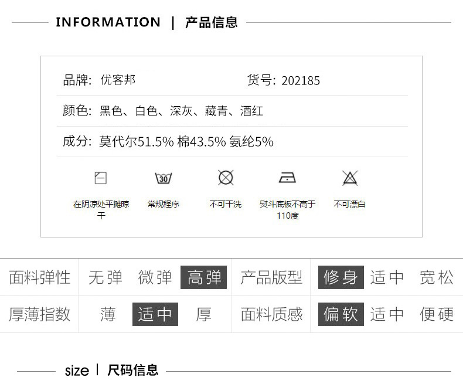
Task: Click the brand name 优客邦
Action: click(x=118, y=80)
